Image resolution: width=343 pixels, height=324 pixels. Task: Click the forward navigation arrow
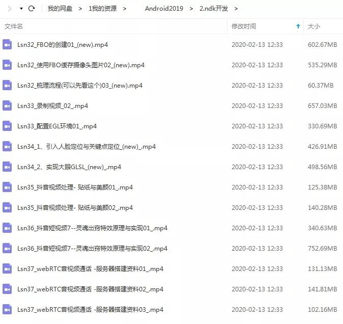coord(10,9)
